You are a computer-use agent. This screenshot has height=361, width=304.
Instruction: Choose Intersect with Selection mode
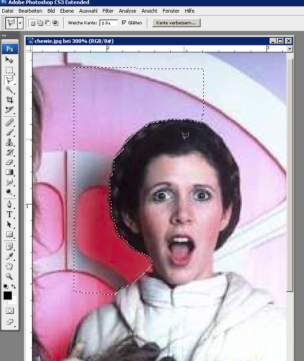[x=55, y=23]
